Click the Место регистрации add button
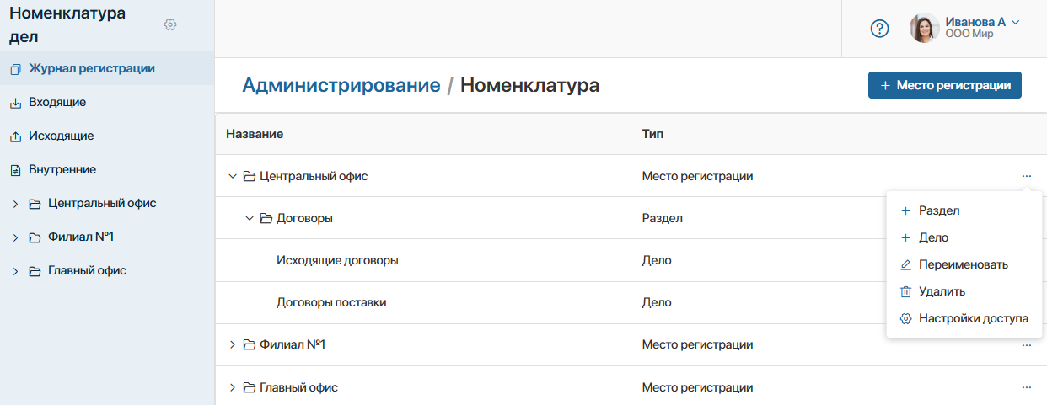The image size is (1047, 405). [945, 85]
